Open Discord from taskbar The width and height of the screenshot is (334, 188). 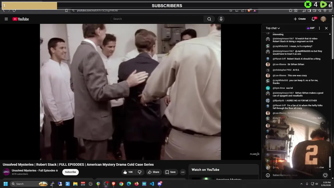coord(160,184)
